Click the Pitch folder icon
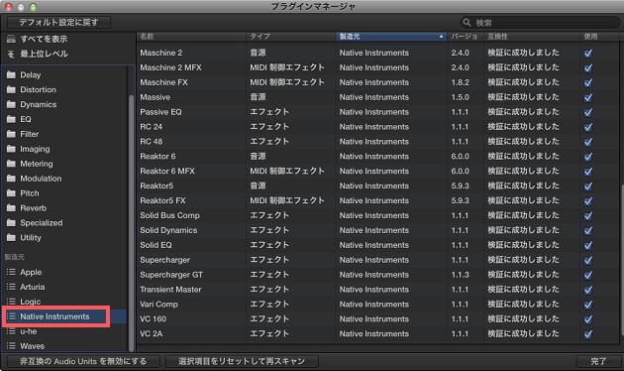This screenshot has height=371, width=624. tap(11, 192)
